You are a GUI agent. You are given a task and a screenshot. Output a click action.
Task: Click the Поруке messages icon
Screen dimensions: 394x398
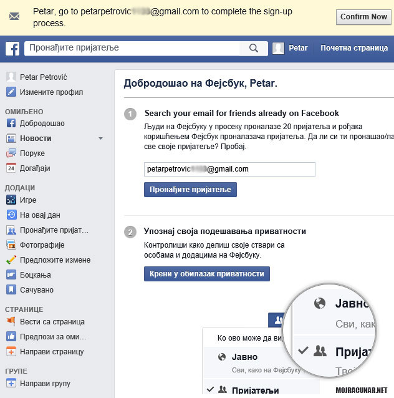click(x=11, y=153)
